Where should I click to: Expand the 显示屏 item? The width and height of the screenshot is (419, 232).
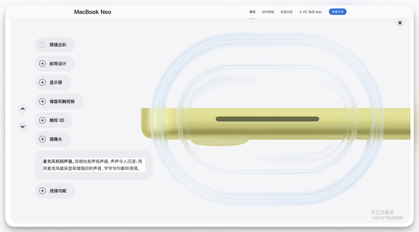[x=53, y=82]
